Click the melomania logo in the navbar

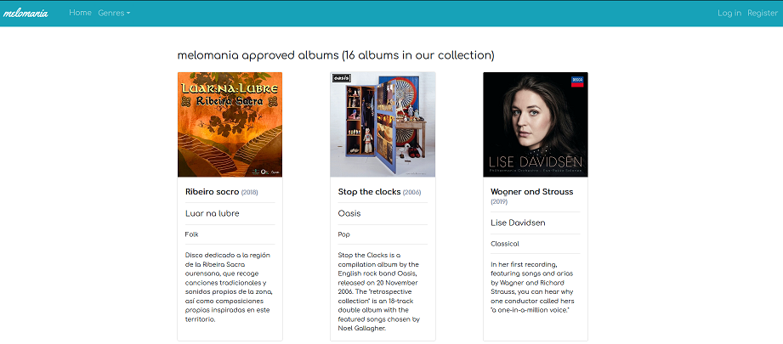pos(26,13)
